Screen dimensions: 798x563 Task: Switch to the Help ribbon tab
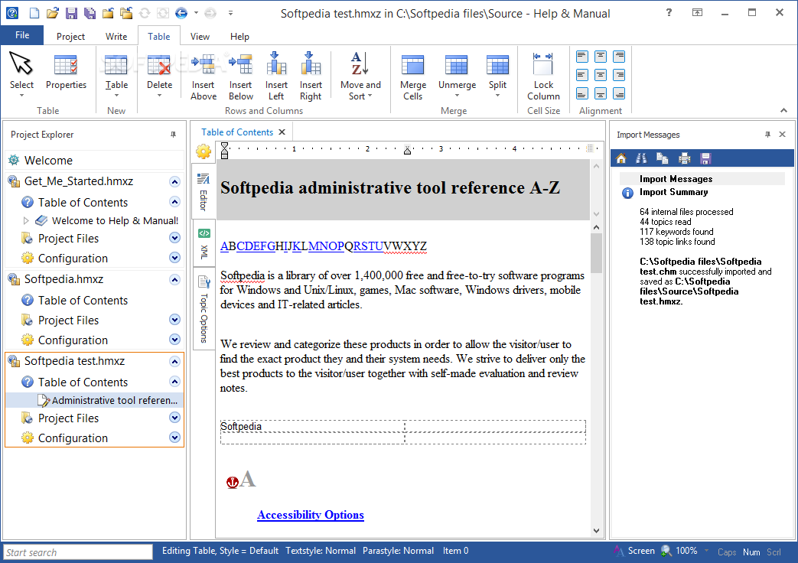[239, 37]
